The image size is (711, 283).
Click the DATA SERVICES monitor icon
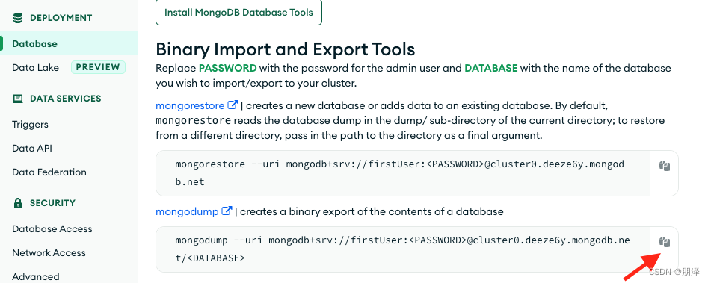coord(18,99)
